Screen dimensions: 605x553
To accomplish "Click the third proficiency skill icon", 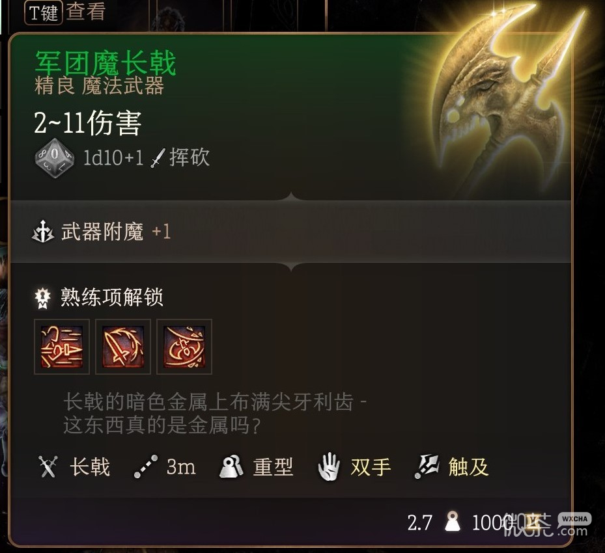I will tap(184, 347).
